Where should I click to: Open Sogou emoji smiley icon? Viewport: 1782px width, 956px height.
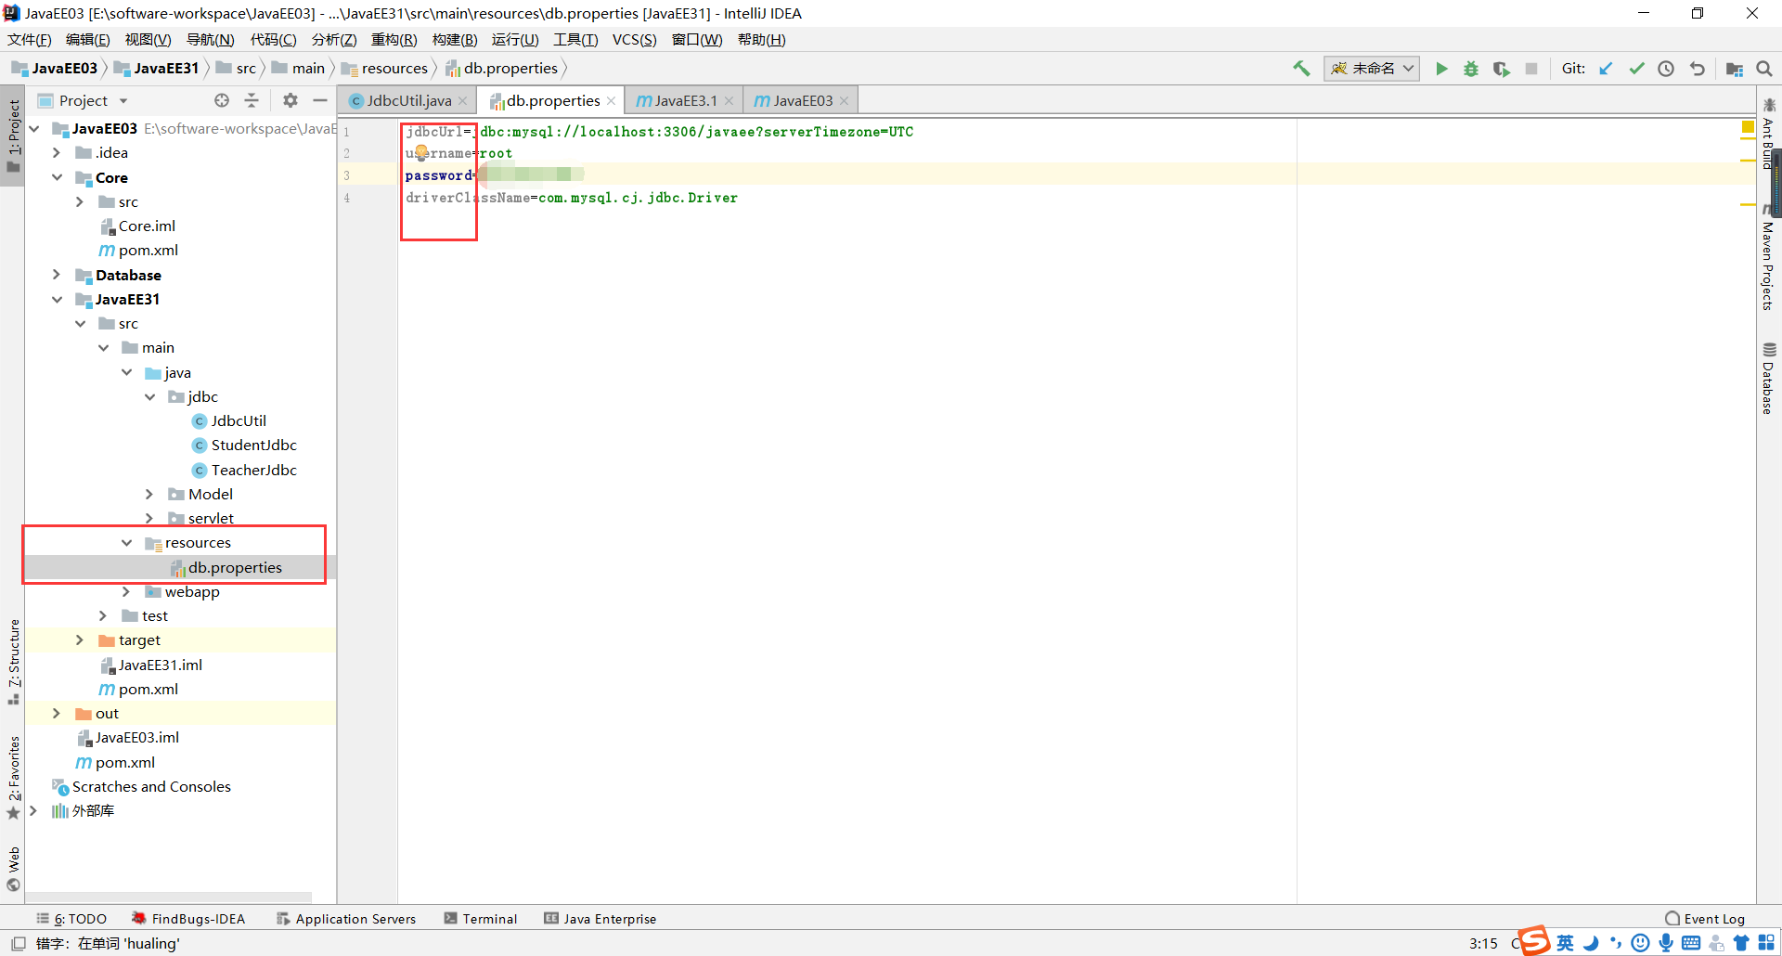pos(1640,943)
